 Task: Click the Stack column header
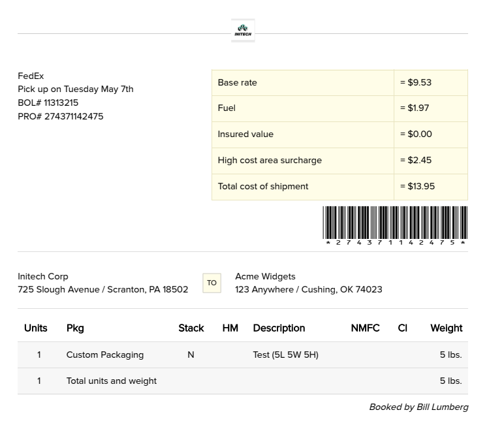click(x=191, y=328)
